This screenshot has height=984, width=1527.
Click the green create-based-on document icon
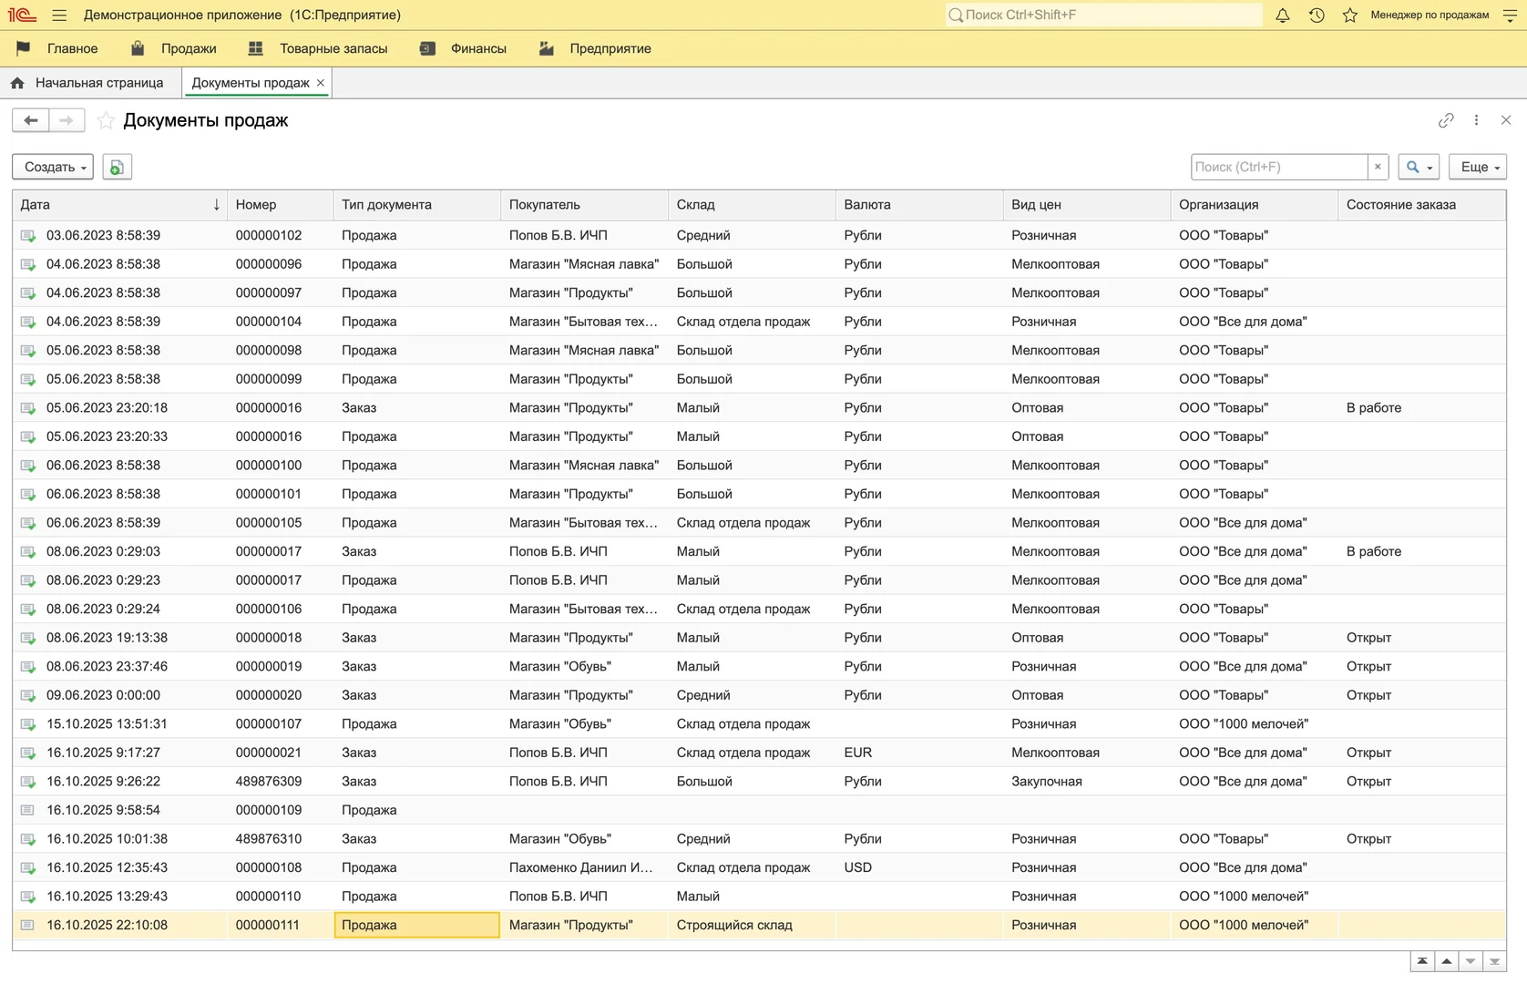[x=117, y=167]
